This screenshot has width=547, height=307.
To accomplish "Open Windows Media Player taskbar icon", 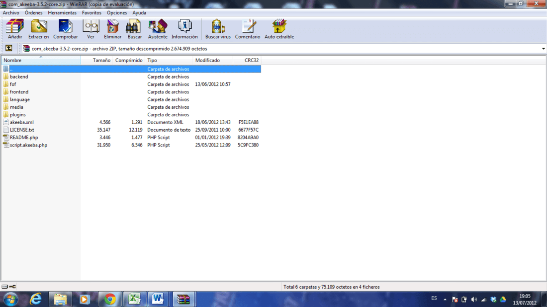I will (x=84, y=300).
